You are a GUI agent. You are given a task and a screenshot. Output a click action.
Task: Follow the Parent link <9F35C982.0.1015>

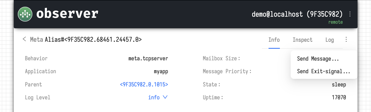144,85
